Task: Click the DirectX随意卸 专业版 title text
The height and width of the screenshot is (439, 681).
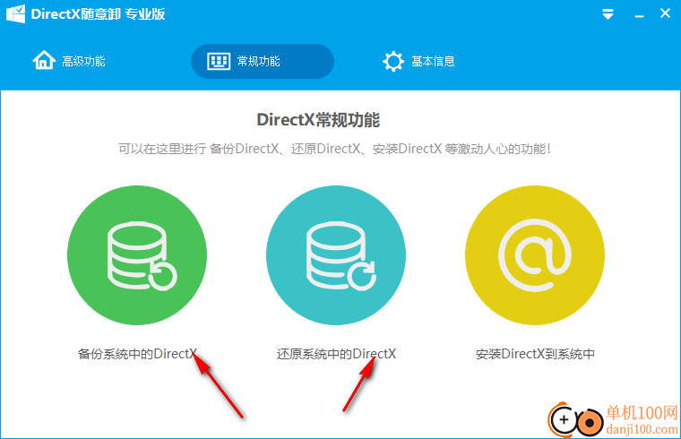Action: pyautogui.click(x=99, y=14)
